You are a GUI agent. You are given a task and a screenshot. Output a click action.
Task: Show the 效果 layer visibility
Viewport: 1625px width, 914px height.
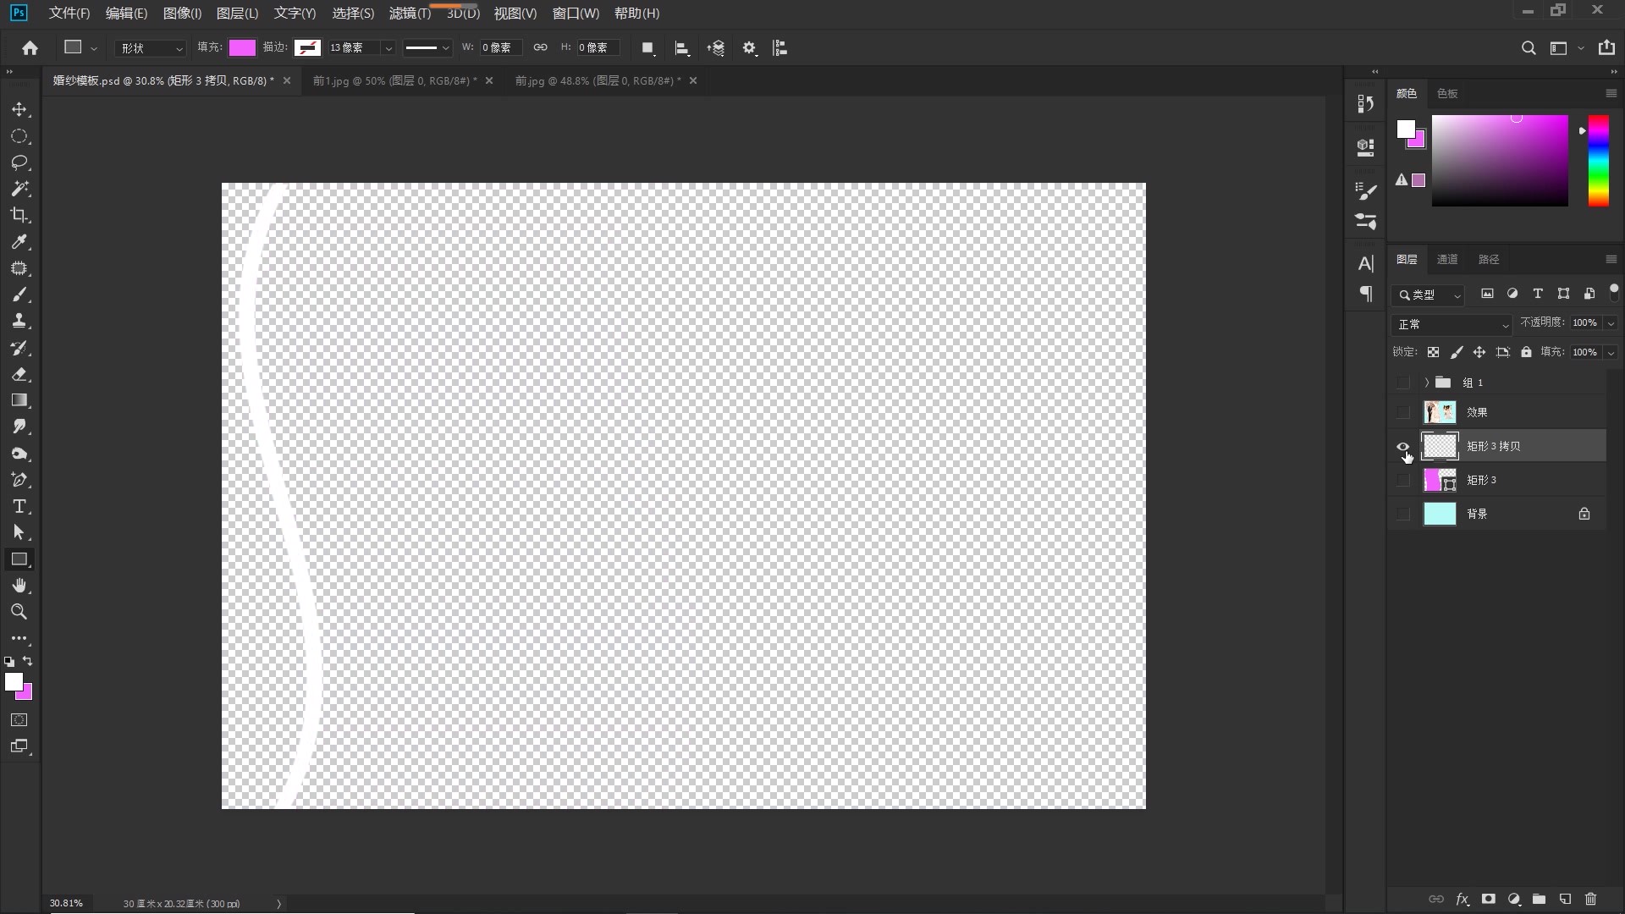[x=1403, y=412]
